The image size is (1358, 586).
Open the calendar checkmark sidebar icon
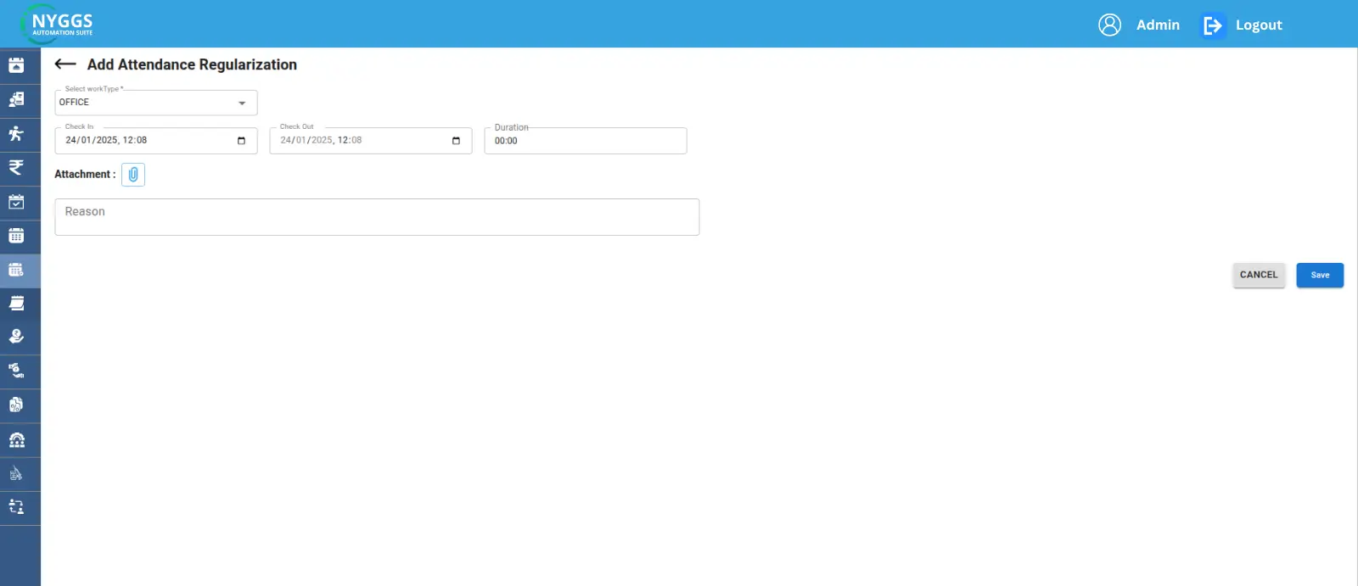[x=16, y=202]
